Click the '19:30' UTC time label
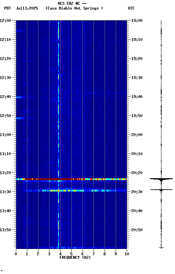This screenshot has height=274, width=175. click(137, 78)
